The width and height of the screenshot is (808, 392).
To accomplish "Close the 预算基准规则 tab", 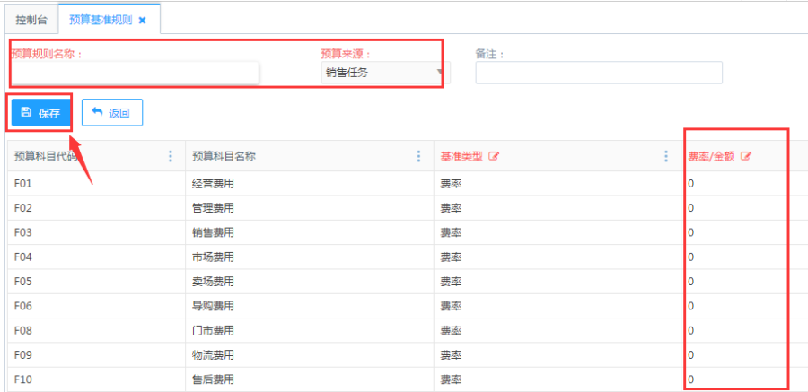I will click(x=142, y=20).
